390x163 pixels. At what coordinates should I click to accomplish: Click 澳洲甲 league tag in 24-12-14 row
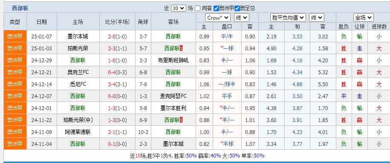15,84
